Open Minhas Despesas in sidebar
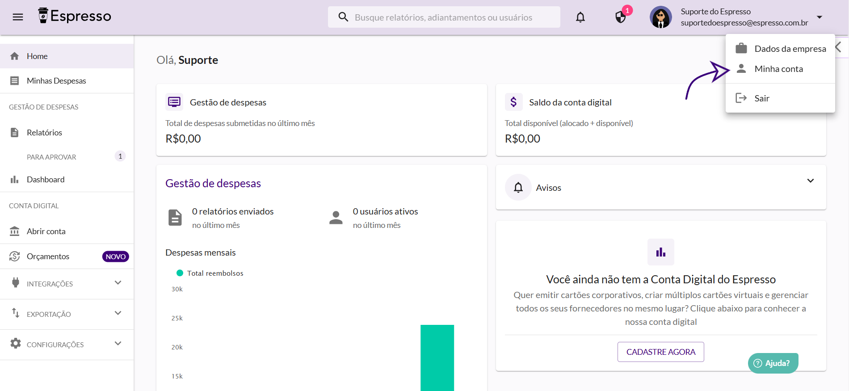 (x=67, y=80)
